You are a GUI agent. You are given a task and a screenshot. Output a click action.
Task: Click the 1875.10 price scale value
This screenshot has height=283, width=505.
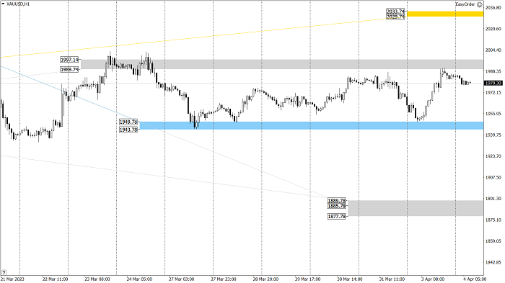coord(493,220)
